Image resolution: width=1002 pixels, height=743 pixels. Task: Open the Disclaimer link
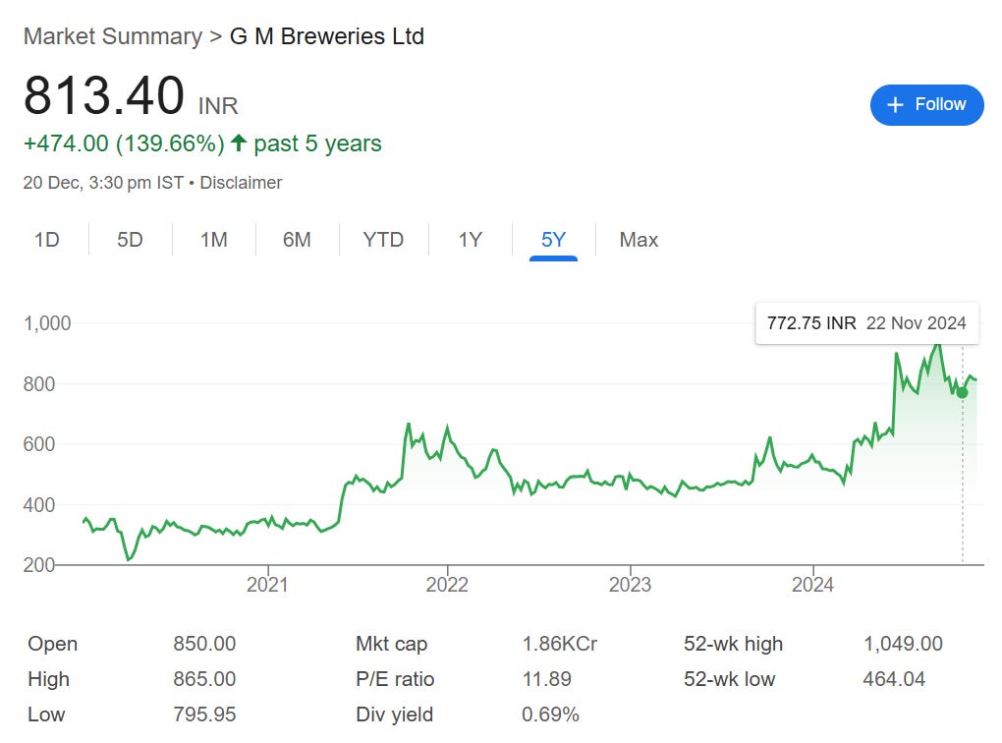click(x=241, y=183)
